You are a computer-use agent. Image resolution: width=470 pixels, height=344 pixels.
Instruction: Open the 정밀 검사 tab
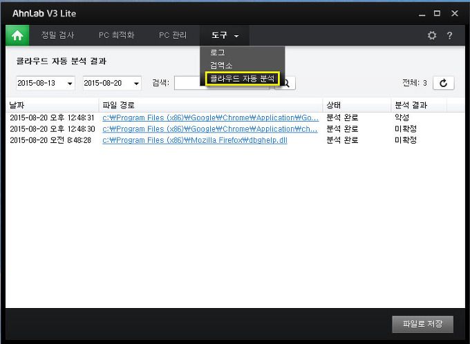tap(57, 35)
